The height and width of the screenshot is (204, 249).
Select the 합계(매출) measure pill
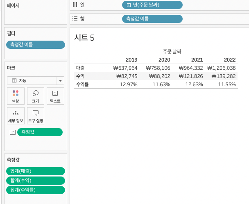click(x=36, y=171)
